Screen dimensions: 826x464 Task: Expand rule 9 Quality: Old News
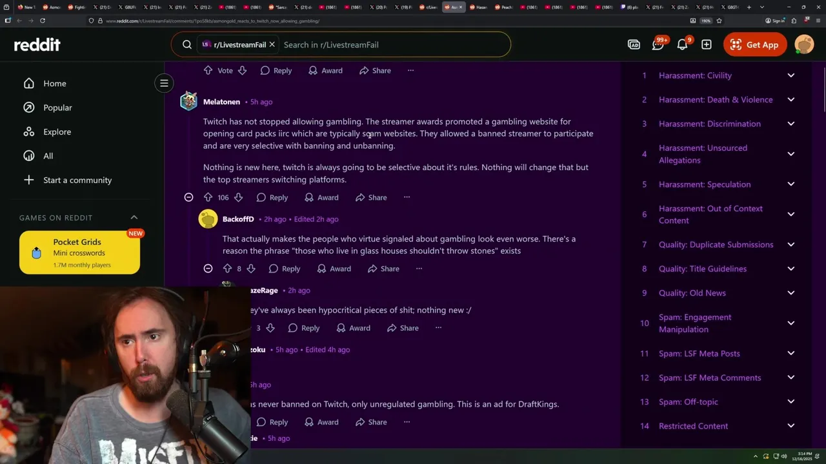(791, 293)
